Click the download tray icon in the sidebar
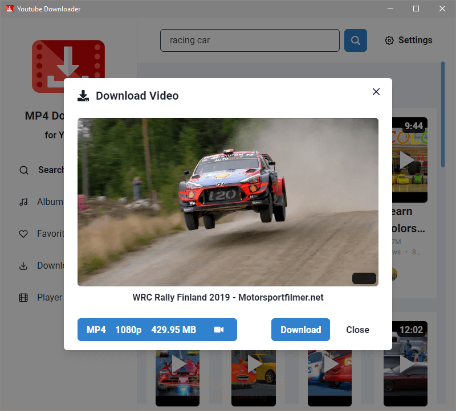 pos(23,266)
